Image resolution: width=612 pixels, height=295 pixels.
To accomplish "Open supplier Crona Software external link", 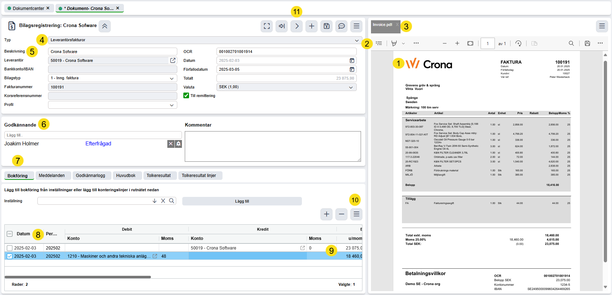I will pyautogui.click(x=173, y=60).
